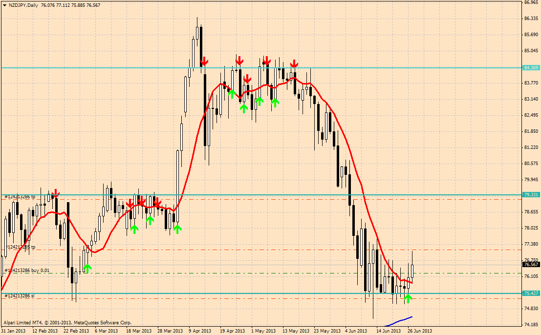Click the 74.830 price scale value
The image size is (541, 335).
coord(531,309)
